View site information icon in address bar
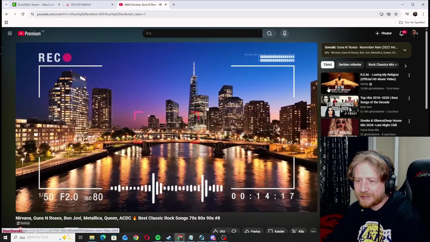Image resolution: width=430 pixels, height=242 pixels. [x=32, y=14]
